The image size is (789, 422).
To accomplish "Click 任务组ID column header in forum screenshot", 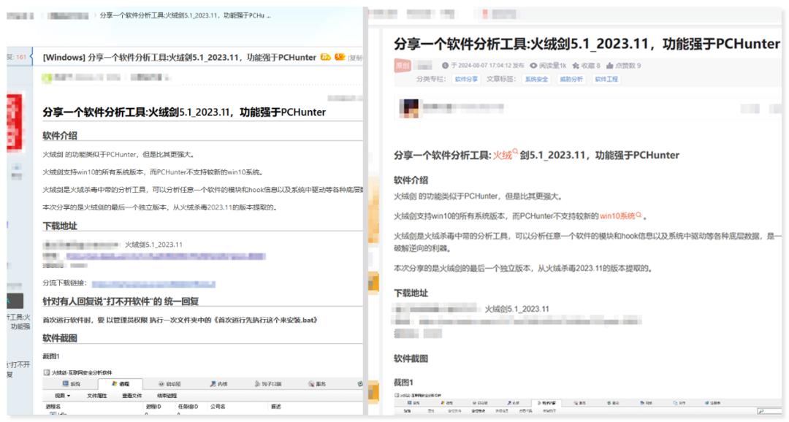I will [188, 407].
